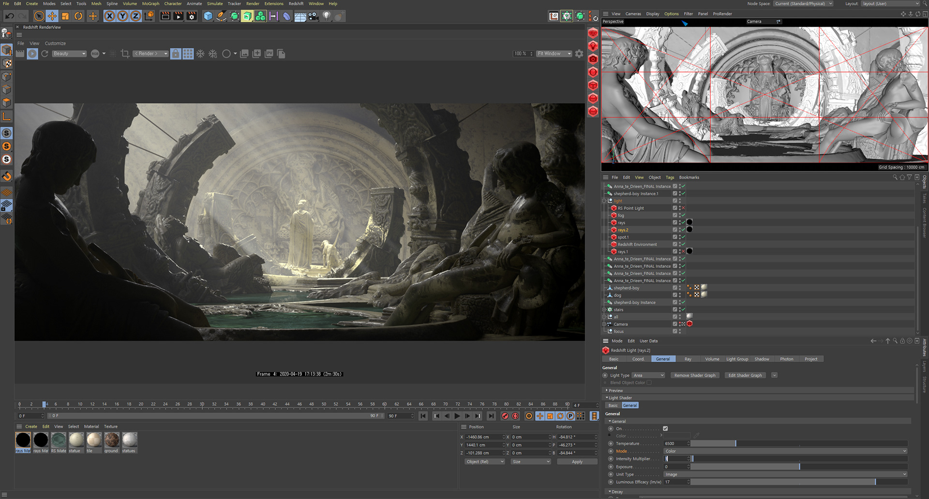This screenshot has width=929, height=499.
Task: Click the Edit Shader Graph button
Action: tap(745, 375)
